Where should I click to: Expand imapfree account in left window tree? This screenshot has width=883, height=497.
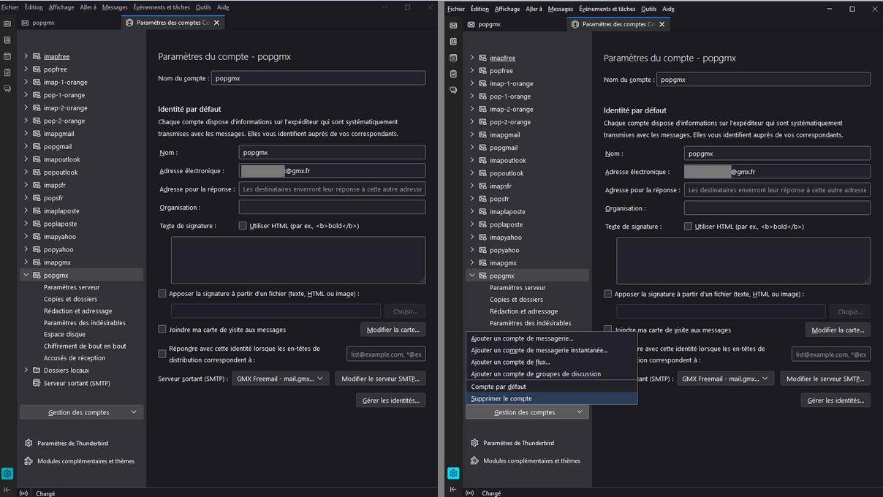[26, 56]
